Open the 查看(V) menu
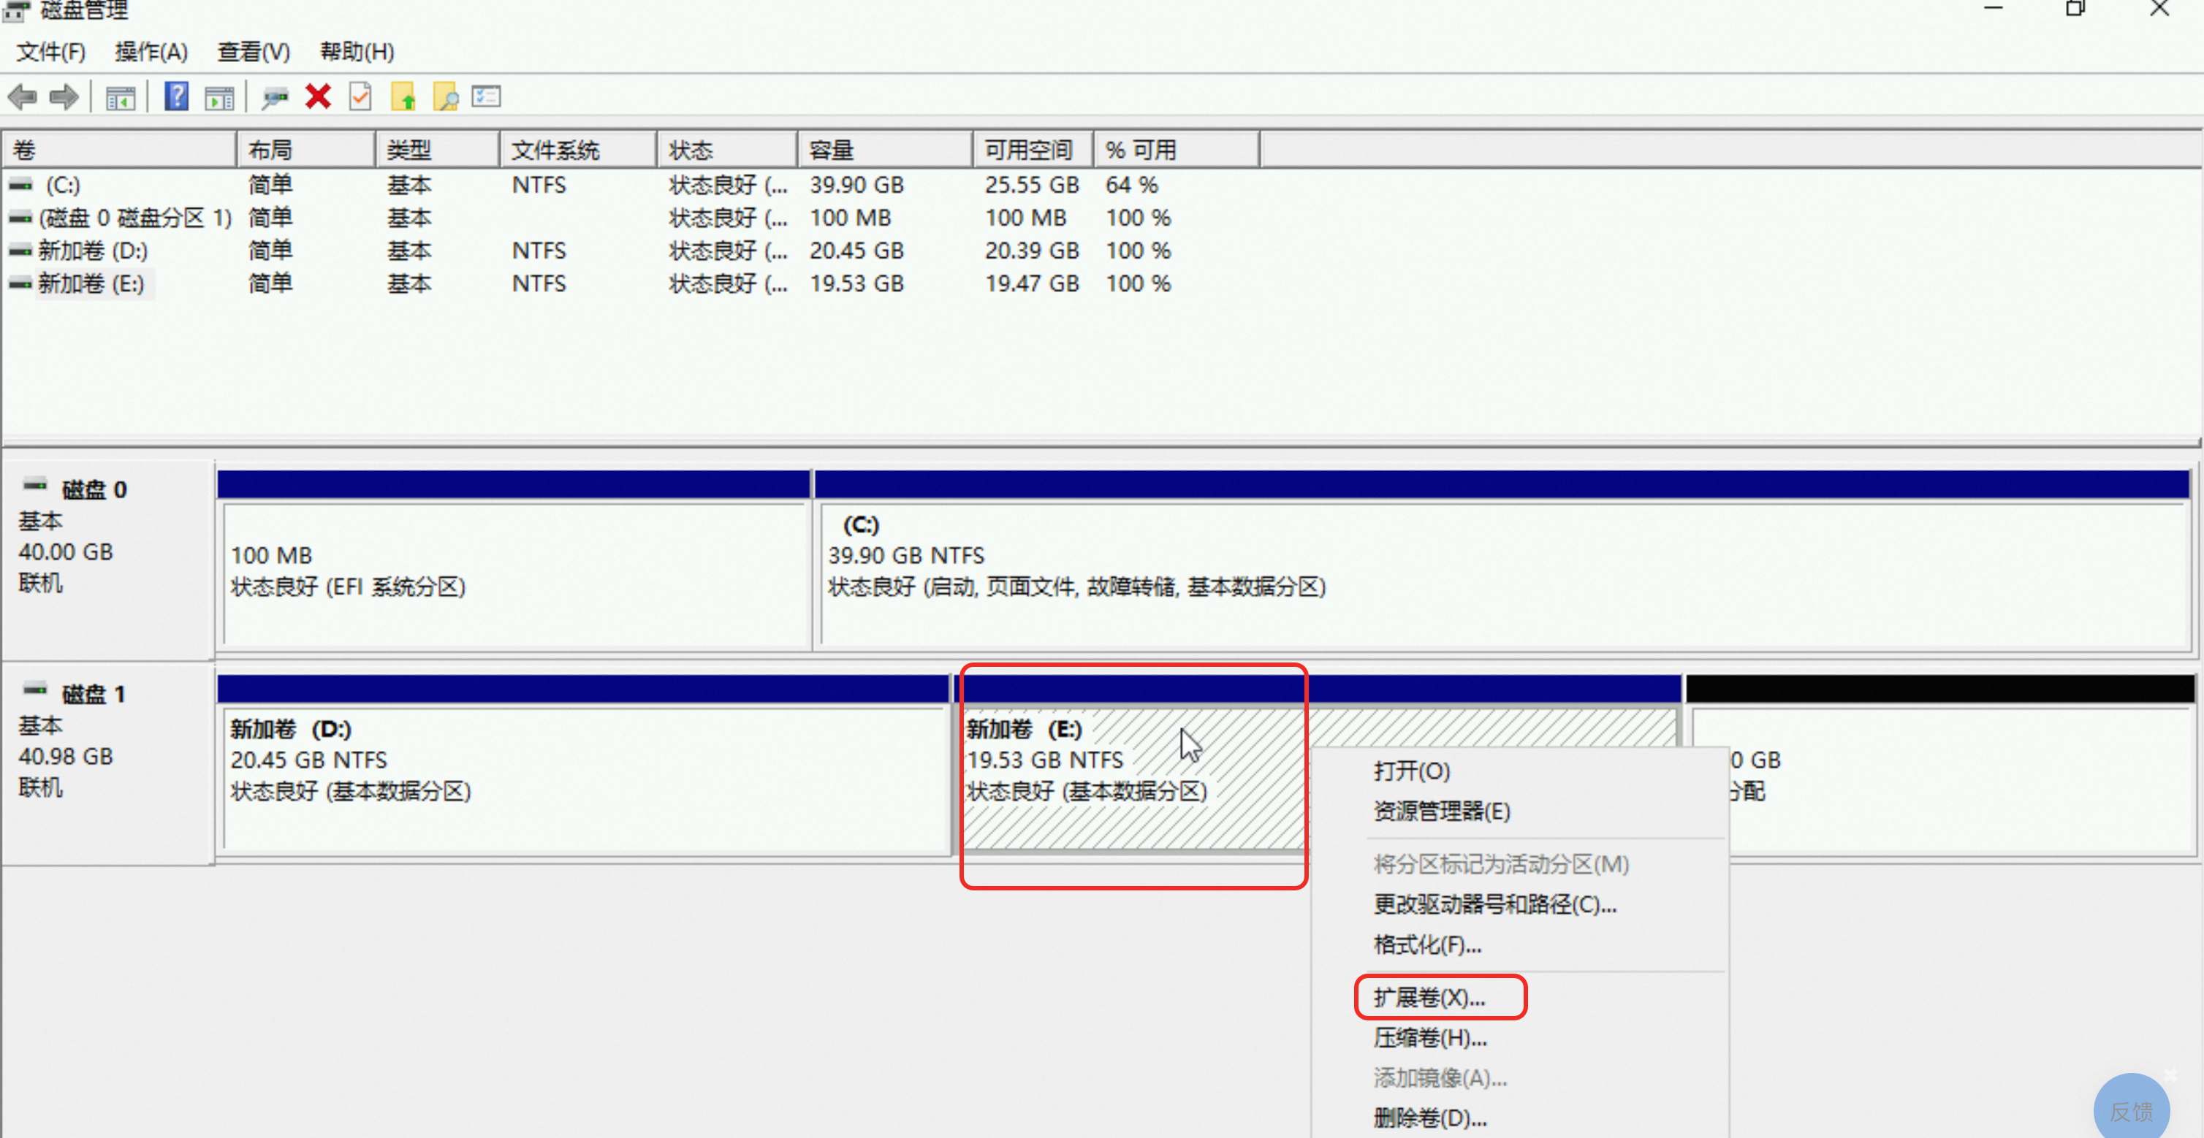 [254, 52]
